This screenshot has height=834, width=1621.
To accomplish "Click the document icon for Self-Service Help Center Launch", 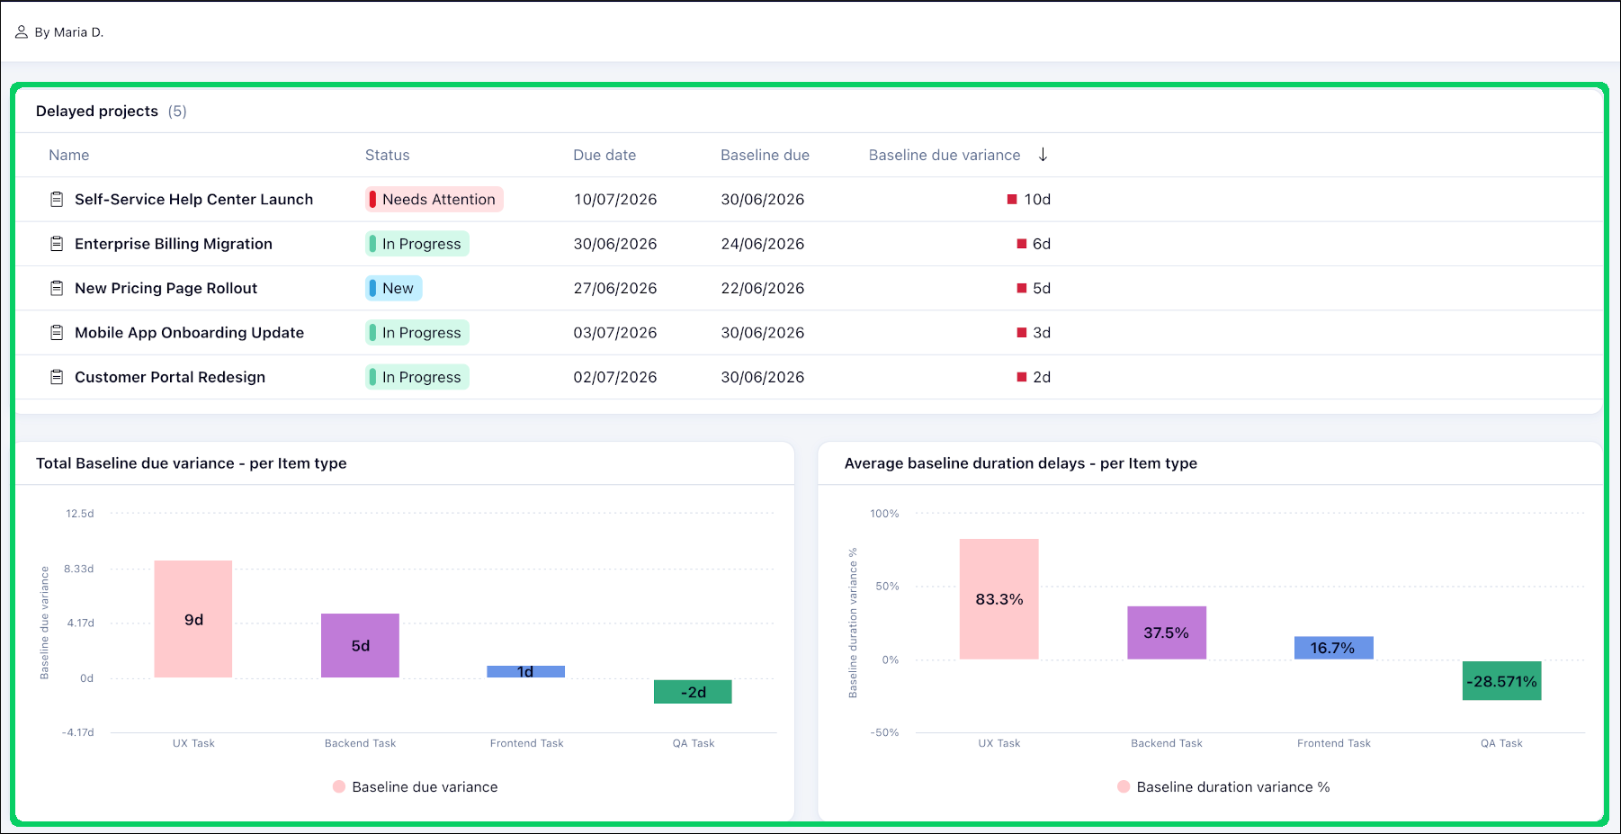I will click(57, 200).
